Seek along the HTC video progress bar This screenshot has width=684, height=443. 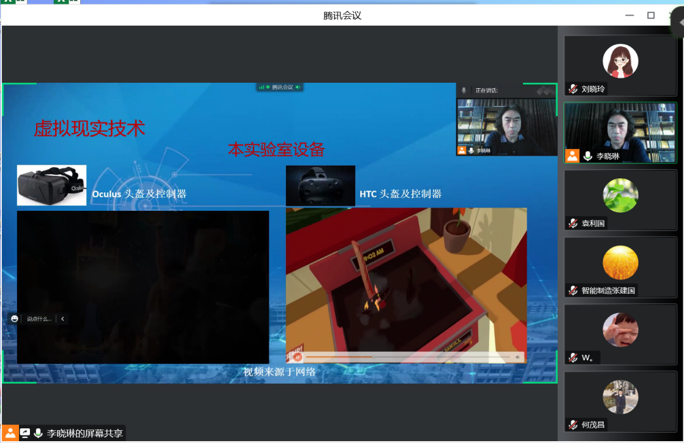pyautogui.click(x=408, y=357)
